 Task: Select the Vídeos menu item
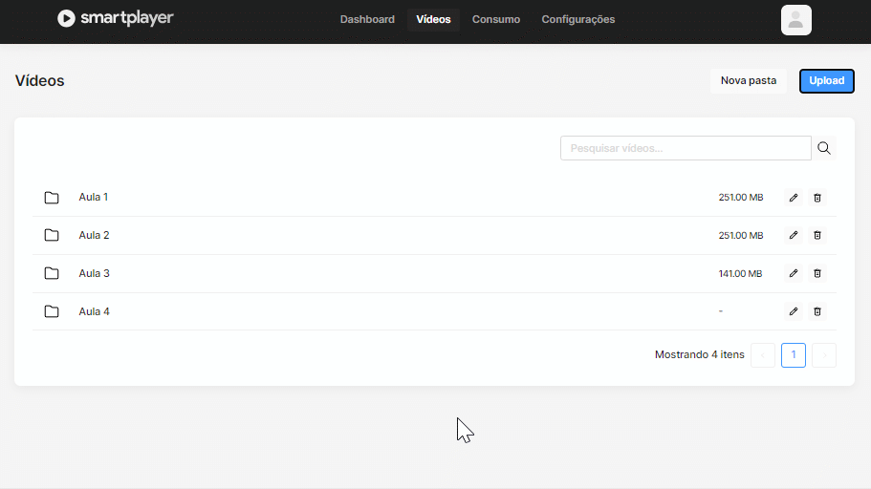(433, 19)
